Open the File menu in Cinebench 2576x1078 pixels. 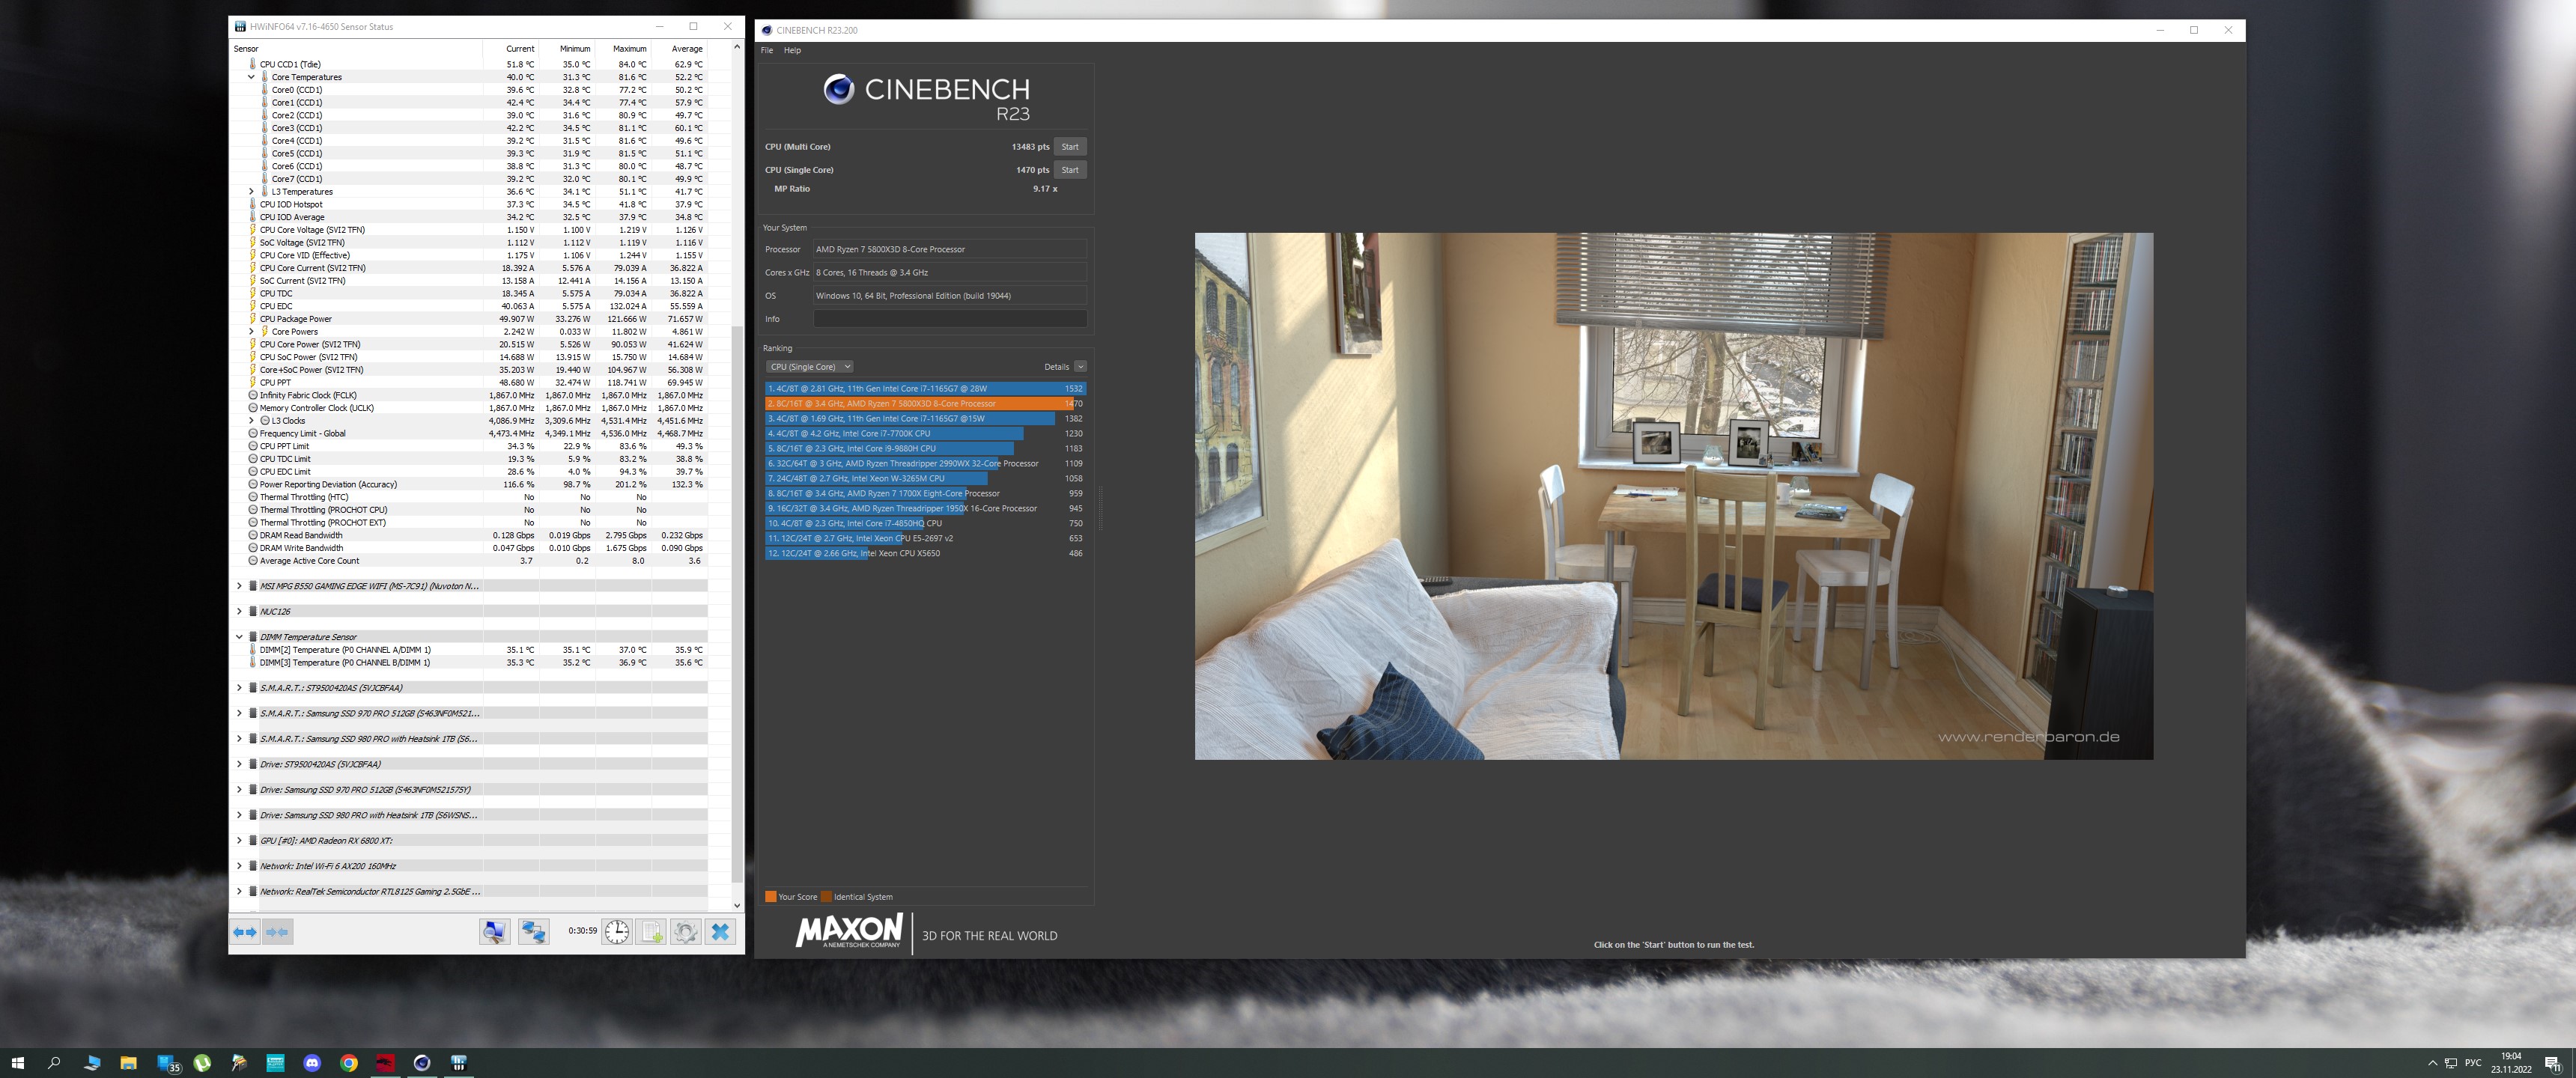click(767, 50)
